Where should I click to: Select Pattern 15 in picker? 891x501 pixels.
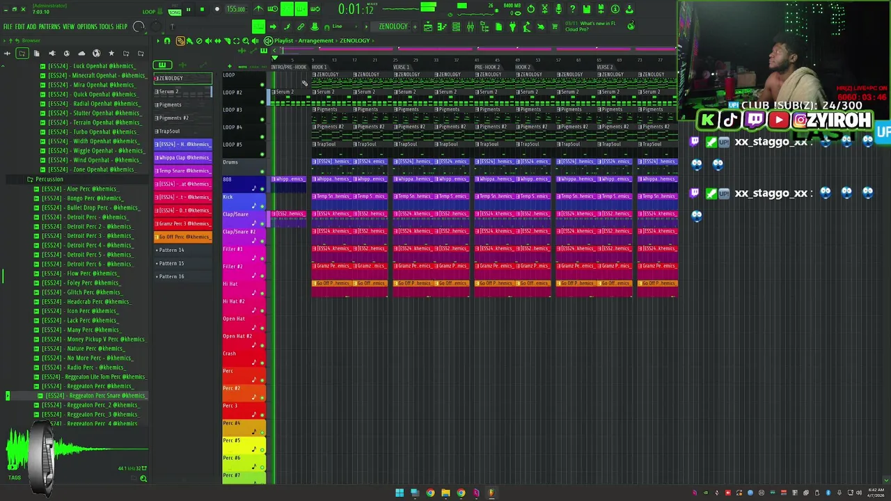182,263
